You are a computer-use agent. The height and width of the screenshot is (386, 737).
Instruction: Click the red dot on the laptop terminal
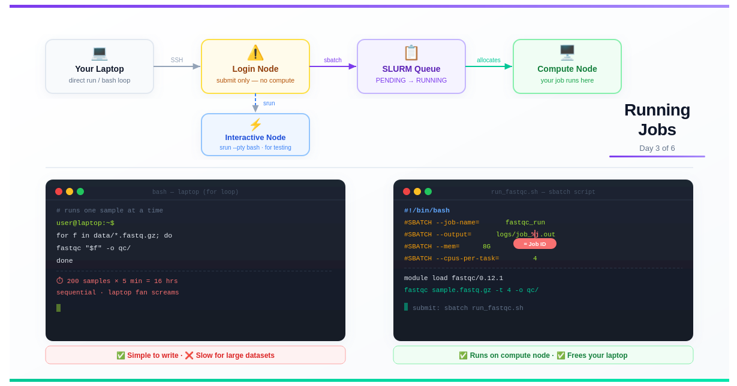tap(59, 192)
